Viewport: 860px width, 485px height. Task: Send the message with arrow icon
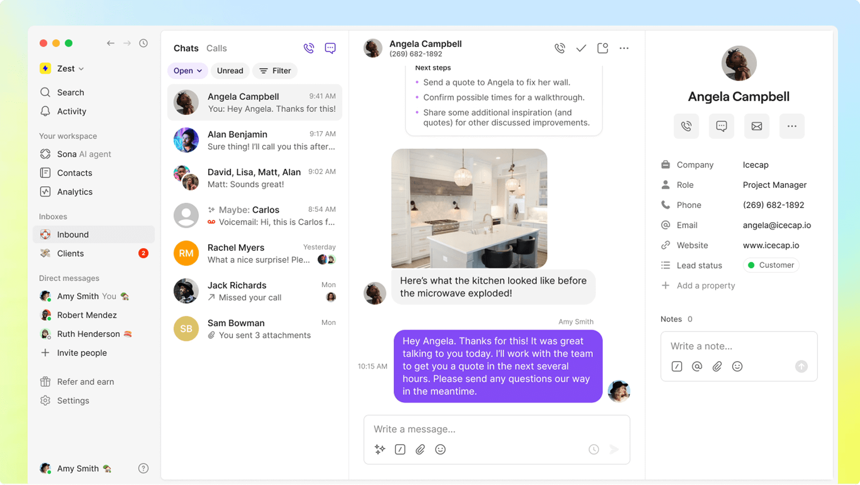[614, 449]
